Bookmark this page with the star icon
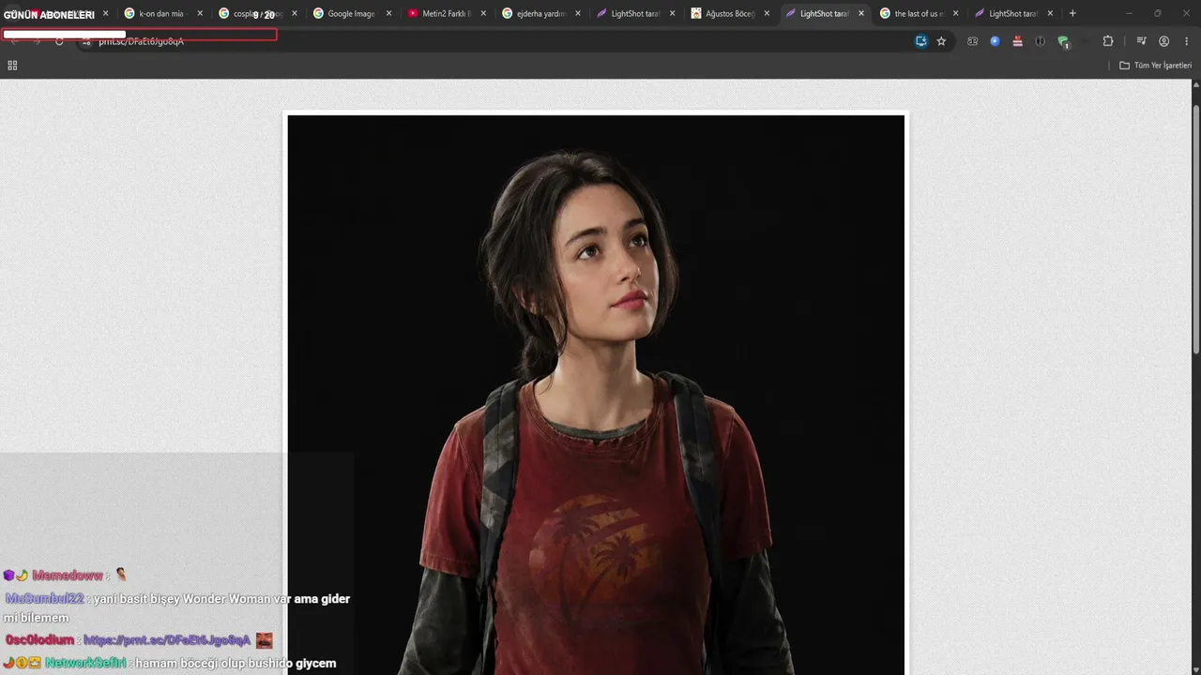Viewport: 1201px width, 675px height. point(941,41)
